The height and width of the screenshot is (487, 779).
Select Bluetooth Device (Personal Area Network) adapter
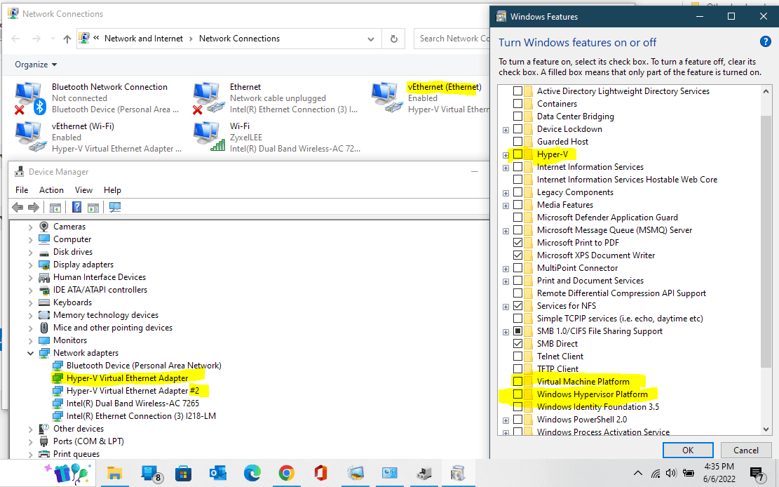pyautogui.click(x=144, y=366)
